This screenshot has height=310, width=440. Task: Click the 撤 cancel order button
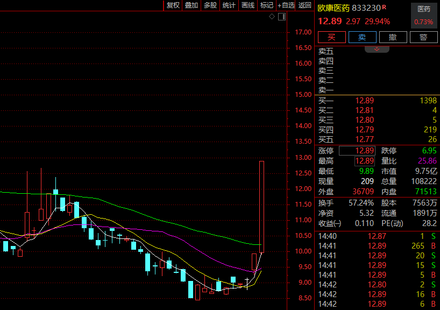393,37
